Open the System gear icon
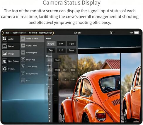This screenshot has height=125, width=143. [x=5, y=69]
